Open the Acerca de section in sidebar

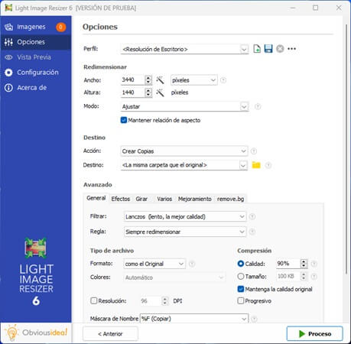(x=36, y=88)
